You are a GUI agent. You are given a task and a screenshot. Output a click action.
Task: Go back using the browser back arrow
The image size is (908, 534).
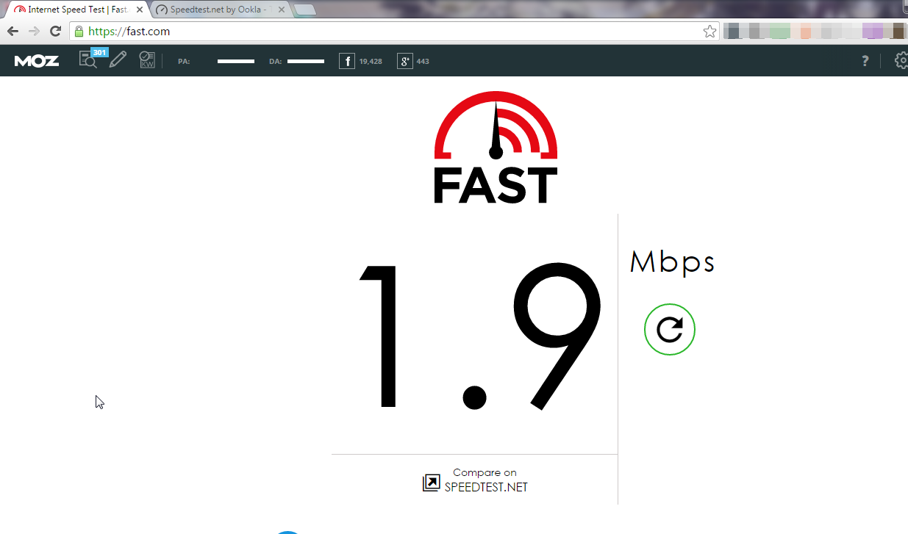coord(12,31)
